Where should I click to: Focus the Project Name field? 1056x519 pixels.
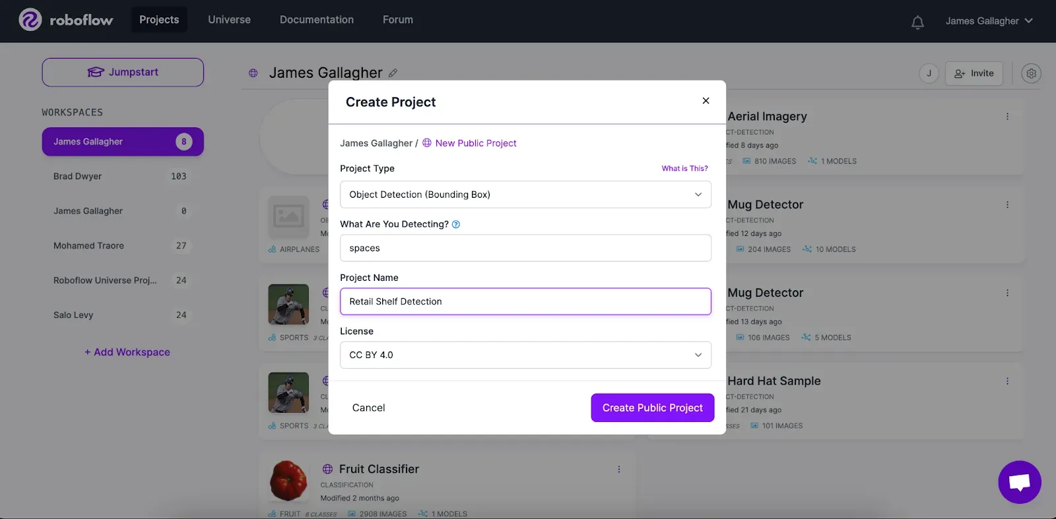click(525, 301)
